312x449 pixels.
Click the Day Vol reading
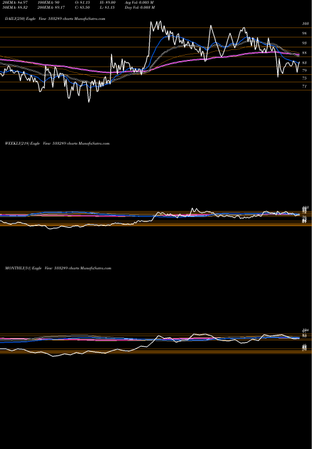[x=140, y=7]
